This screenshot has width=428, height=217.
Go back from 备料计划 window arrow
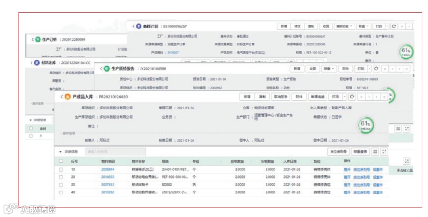133,26
